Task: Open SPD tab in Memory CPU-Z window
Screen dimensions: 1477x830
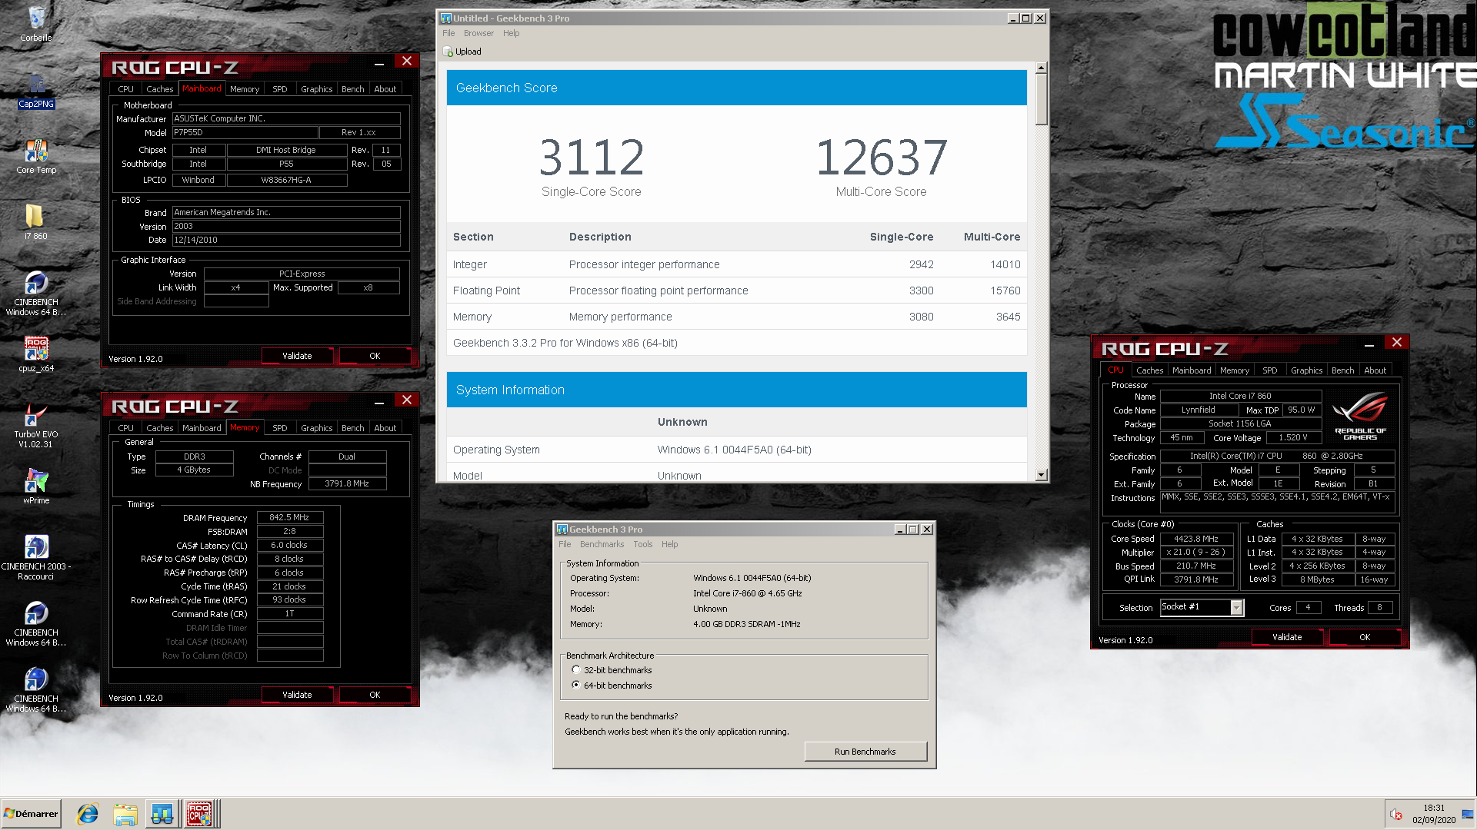Action: tap(280, 428)
